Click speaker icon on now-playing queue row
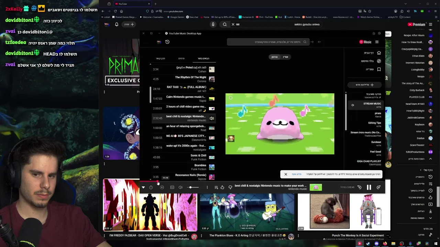The width and height of the screenshot is (440, 247). point(212,118)
